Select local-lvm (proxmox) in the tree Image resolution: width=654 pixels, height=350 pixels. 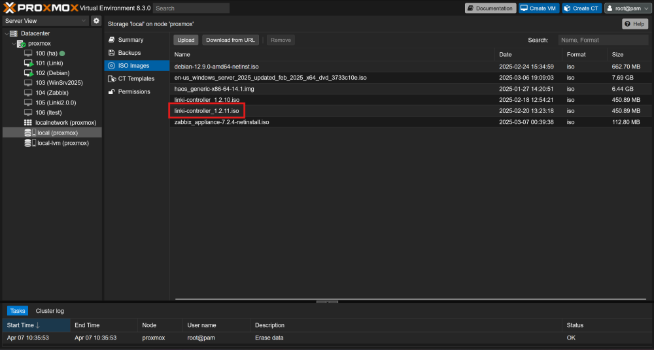click(x=52, y=143)
